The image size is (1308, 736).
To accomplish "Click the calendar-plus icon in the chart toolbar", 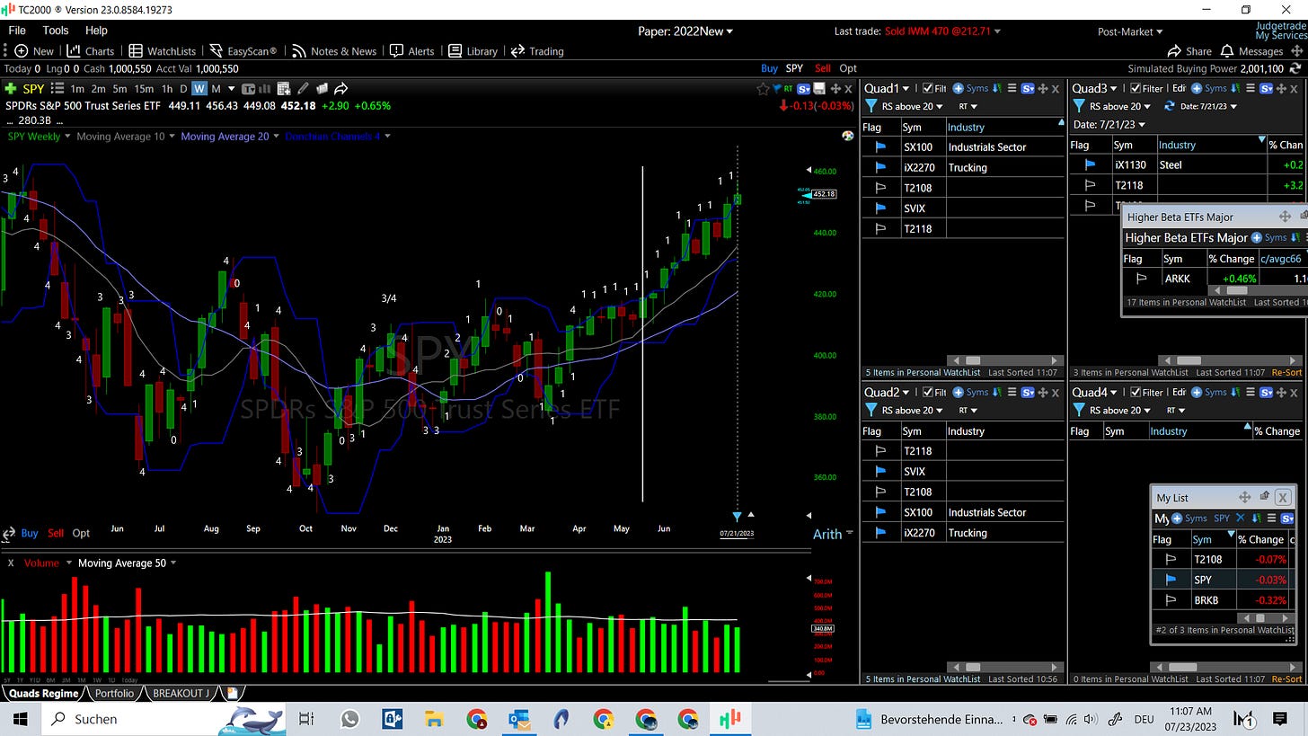I will (x=284, y=88).
